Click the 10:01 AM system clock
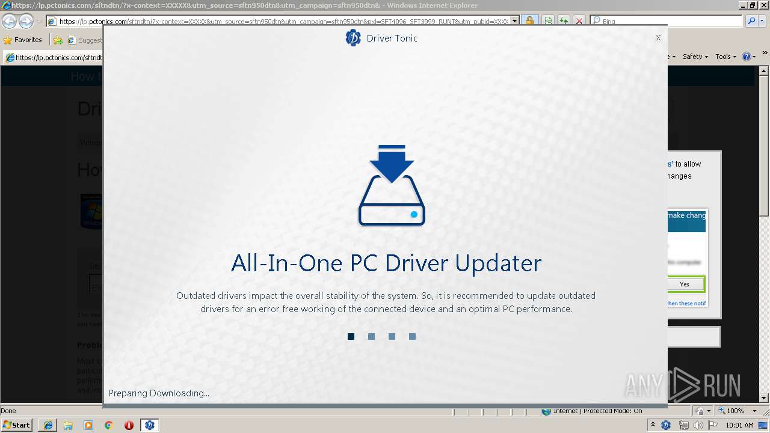The height and width of the screenshot is (433, 770). point(739,425)
